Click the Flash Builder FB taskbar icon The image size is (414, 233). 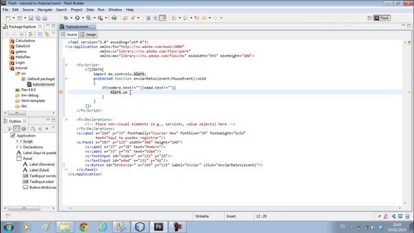158,227
